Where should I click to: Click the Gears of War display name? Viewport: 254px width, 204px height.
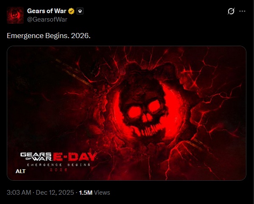click(x=47, y=11)
